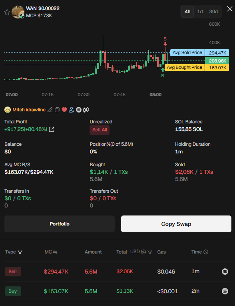Follow wallet using person-star icon

(x=72, y=110)
